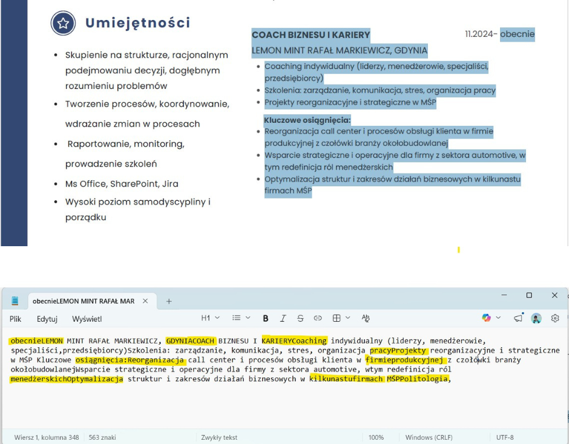Click Kluczowe osiągnięcia: subheading
This screenshot has width=569, height=444.
pos(307,120)
